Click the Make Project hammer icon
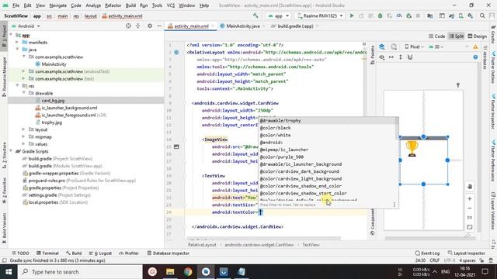The height and width of the screenshot is (279, 497). [255, 15]
